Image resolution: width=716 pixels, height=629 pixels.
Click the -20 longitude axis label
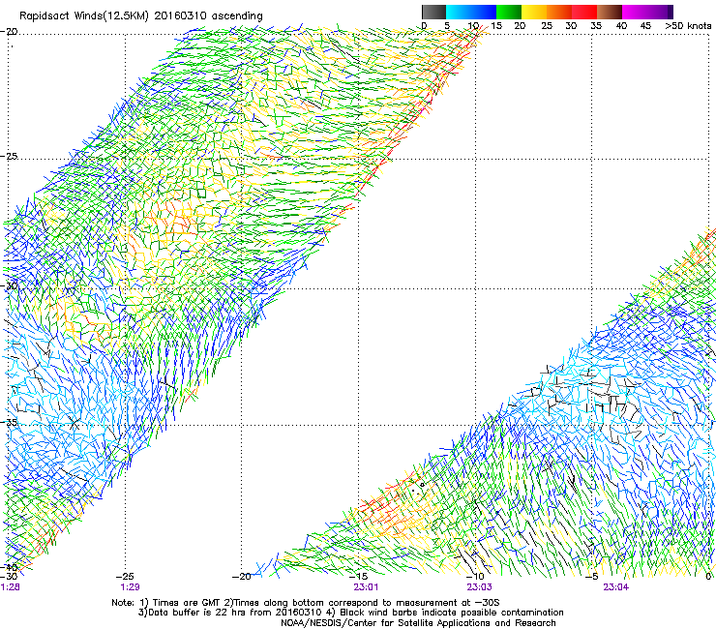[242, 577]
